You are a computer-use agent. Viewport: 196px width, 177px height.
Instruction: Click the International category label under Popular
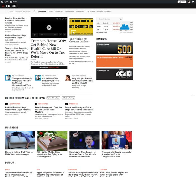[x=73, y=170]
